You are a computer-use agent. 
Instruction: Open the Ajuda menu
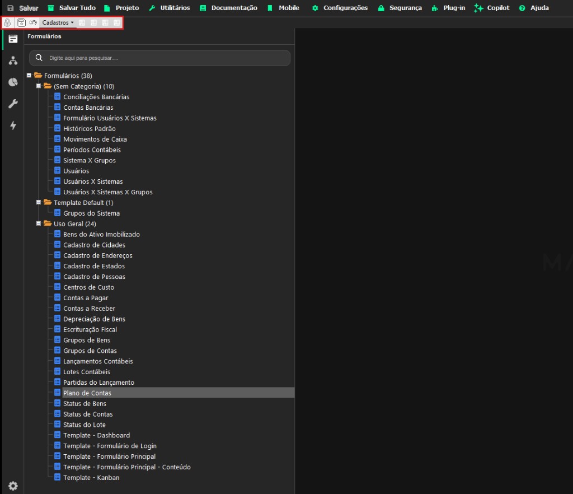(534, 8)
